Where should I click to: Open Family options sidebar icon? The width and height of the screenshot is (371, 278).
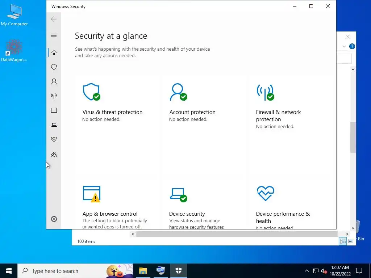click(54, 154)
